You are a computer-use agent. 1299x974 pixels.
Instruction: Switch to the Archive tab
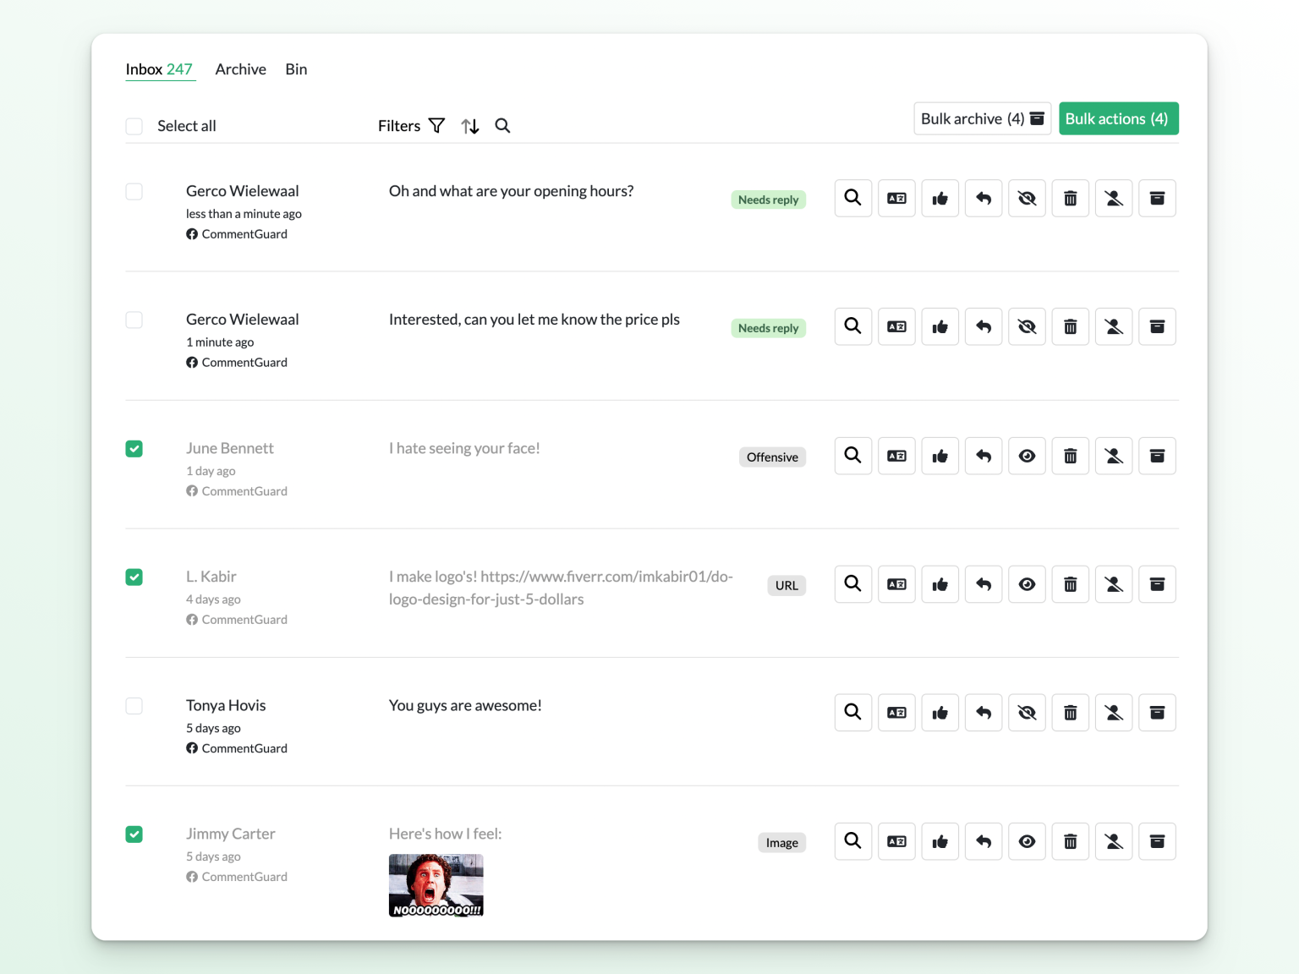[x=240, y=69]
